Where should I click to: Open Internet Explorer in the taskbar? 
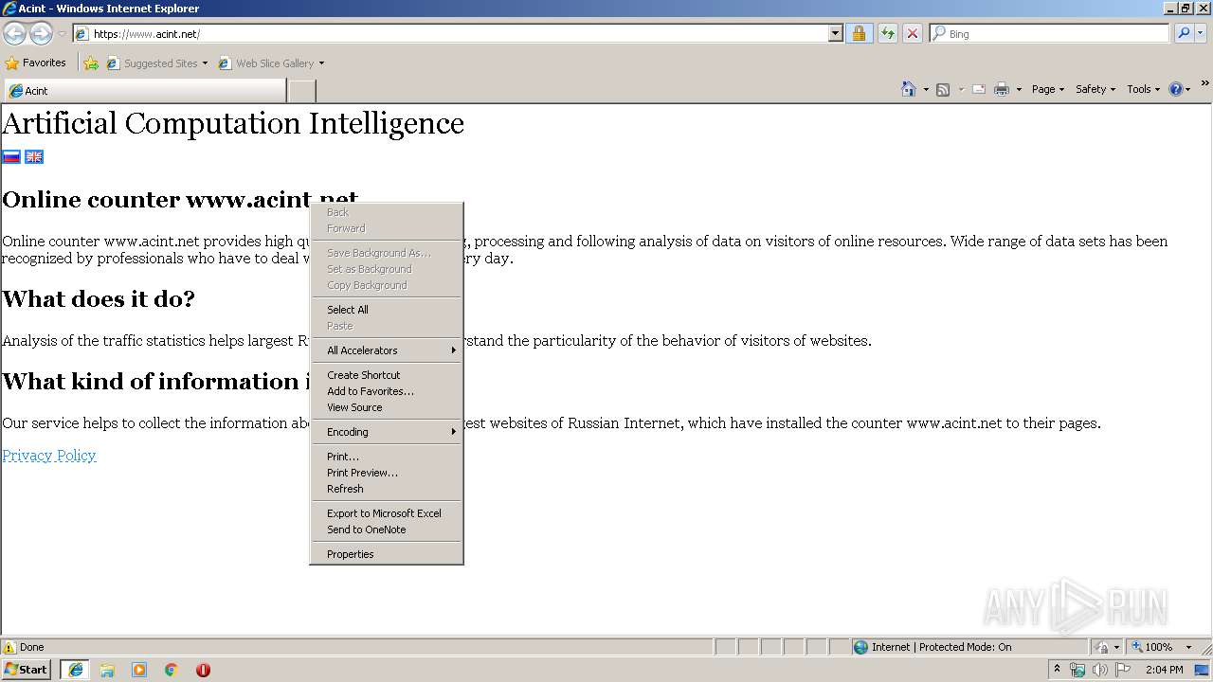pos(75,670)
